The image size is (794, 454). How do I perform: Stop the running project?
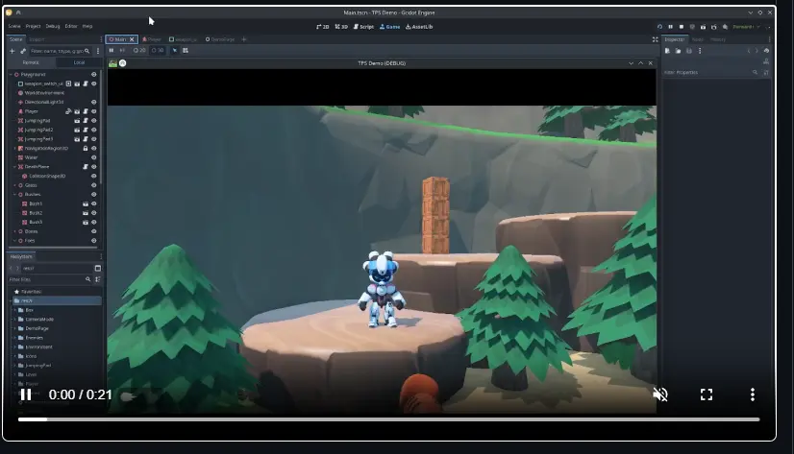coord(681,27)
